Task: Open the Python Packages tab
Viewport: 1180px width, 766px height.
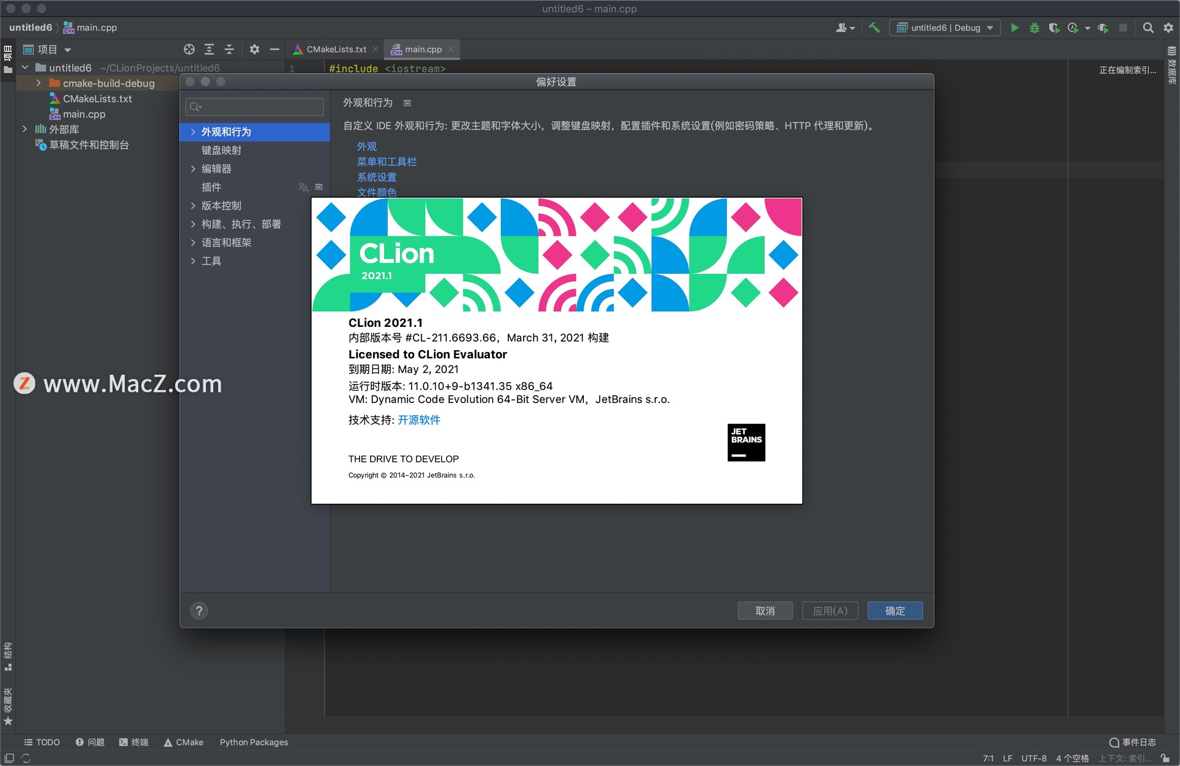Action: click(254, 742)
